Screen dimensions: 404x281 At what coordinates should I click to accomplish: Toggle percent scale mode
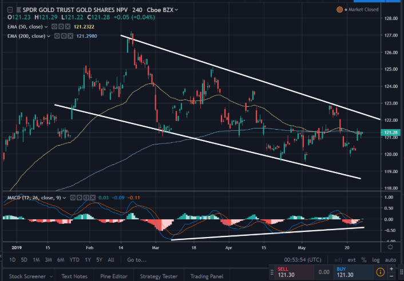pos(362,260)
